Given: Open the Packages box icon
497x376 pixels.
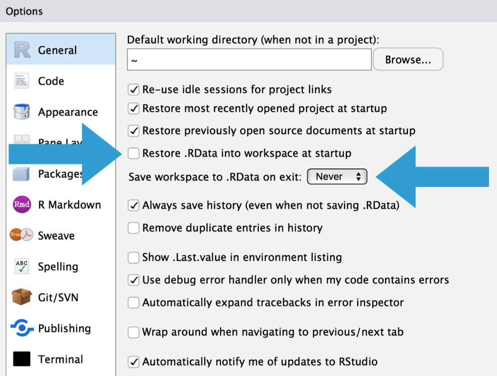Looking at the screenshot, I should pyautogui.click(x=21, y=174).
